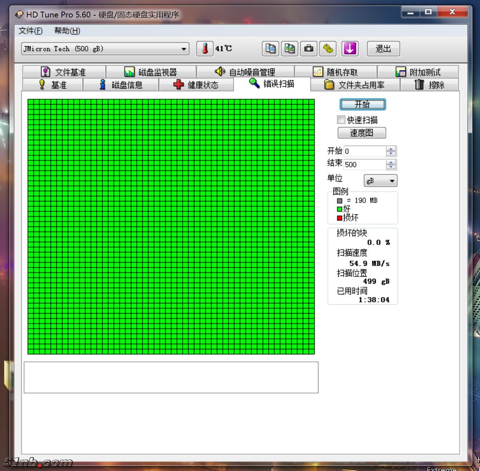Expand the JMicron Tech drive dropdown

point(184,49)
